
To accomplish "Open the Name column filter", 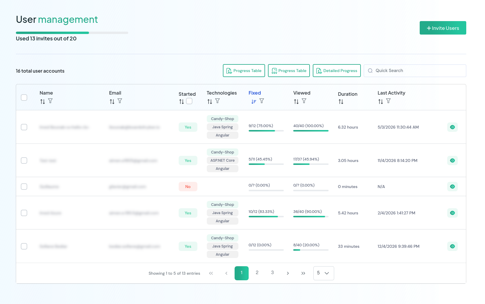I will (50, 101).
